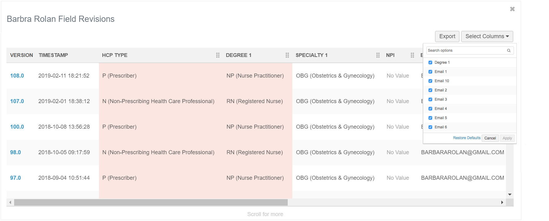Viewport: 549px width, 221px height.
Task: Cancel the column selection
Action: point(490,138)
